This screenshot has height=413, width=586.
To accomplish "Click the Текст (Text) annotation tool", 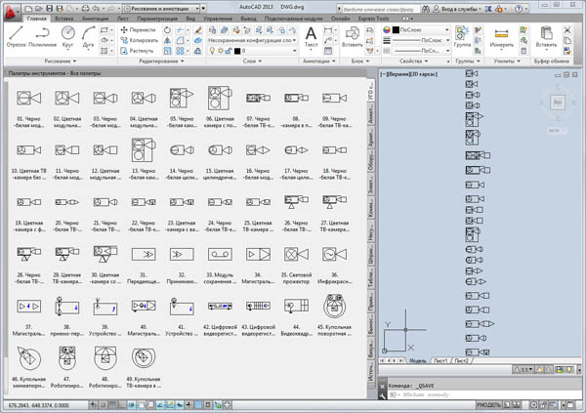I will pos(311,36).
